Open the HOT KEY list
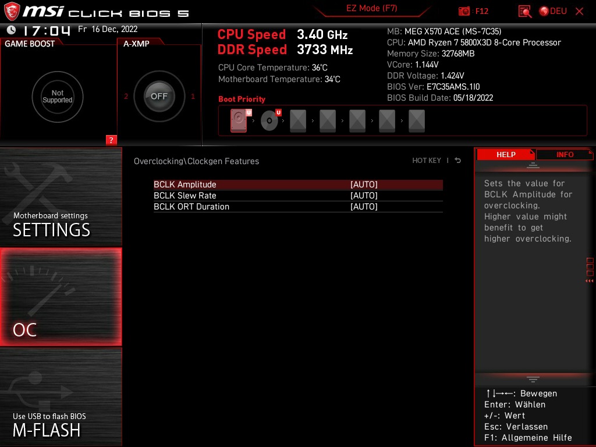The width and height of the screenshot is (596, 447). (427, 161)
